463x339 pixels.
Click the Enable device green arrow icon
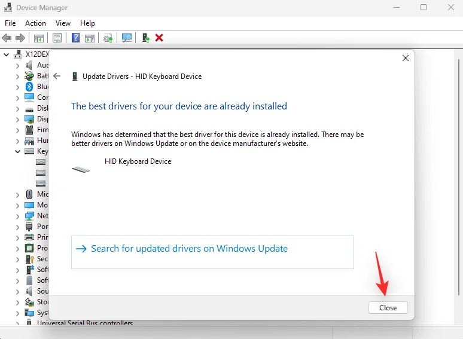(x=146, y=38)
